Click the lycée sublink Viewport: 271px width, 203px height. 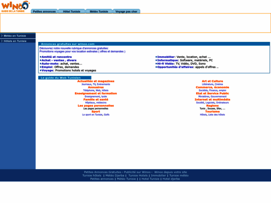click(x=104, y=96)
